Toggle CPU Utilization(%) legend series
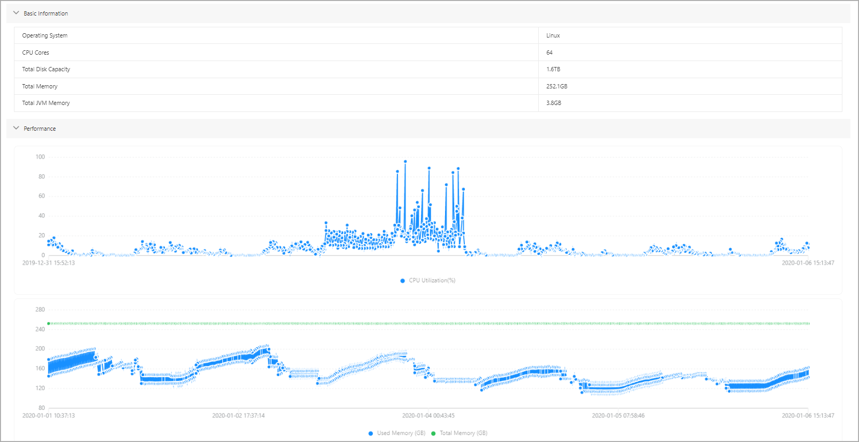The image size is (859, 442). click(x=427, y=280)
